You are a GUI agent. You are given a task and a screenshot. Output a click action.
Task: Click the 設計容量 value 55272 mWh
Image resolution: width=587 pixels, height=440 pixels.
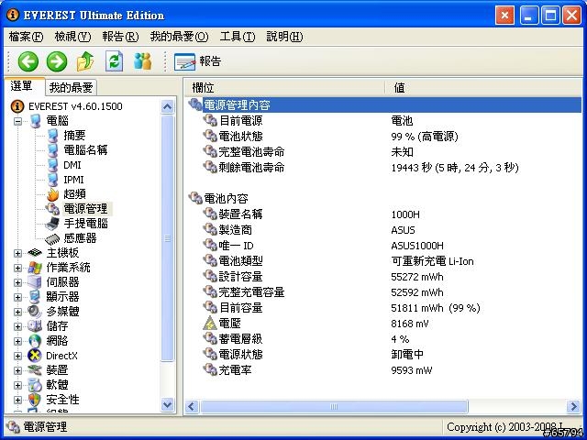[x=417, y=277]
